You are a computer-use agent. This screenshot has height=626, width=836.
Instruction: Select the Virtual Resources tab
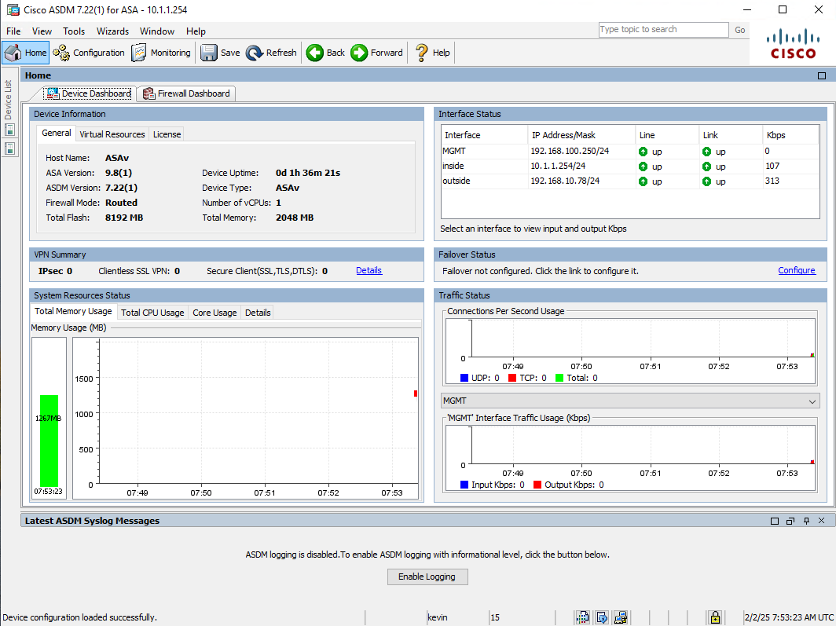112,134
